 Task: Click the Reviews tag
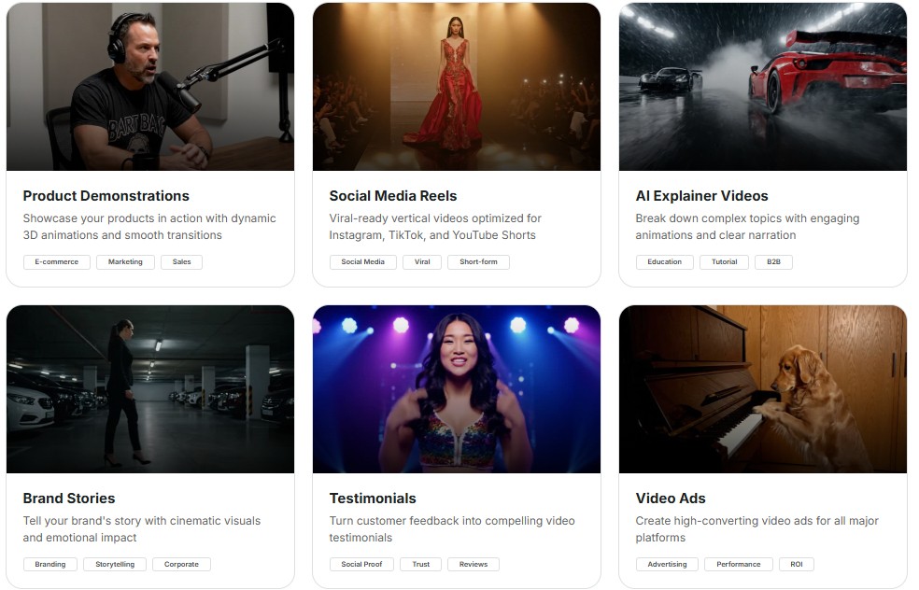474,564
